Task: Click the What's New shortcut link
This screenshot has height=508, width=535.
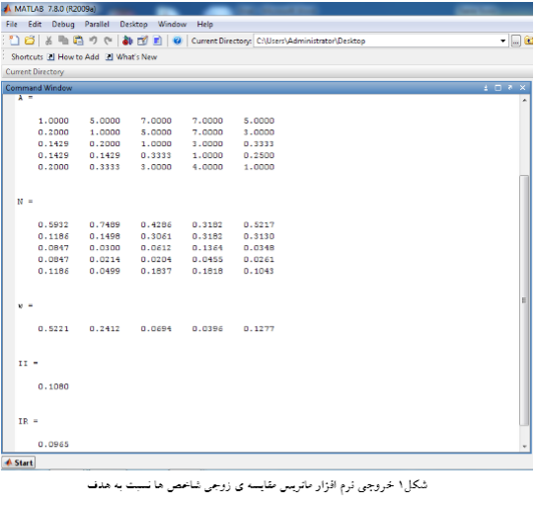Action: [136, 57]
